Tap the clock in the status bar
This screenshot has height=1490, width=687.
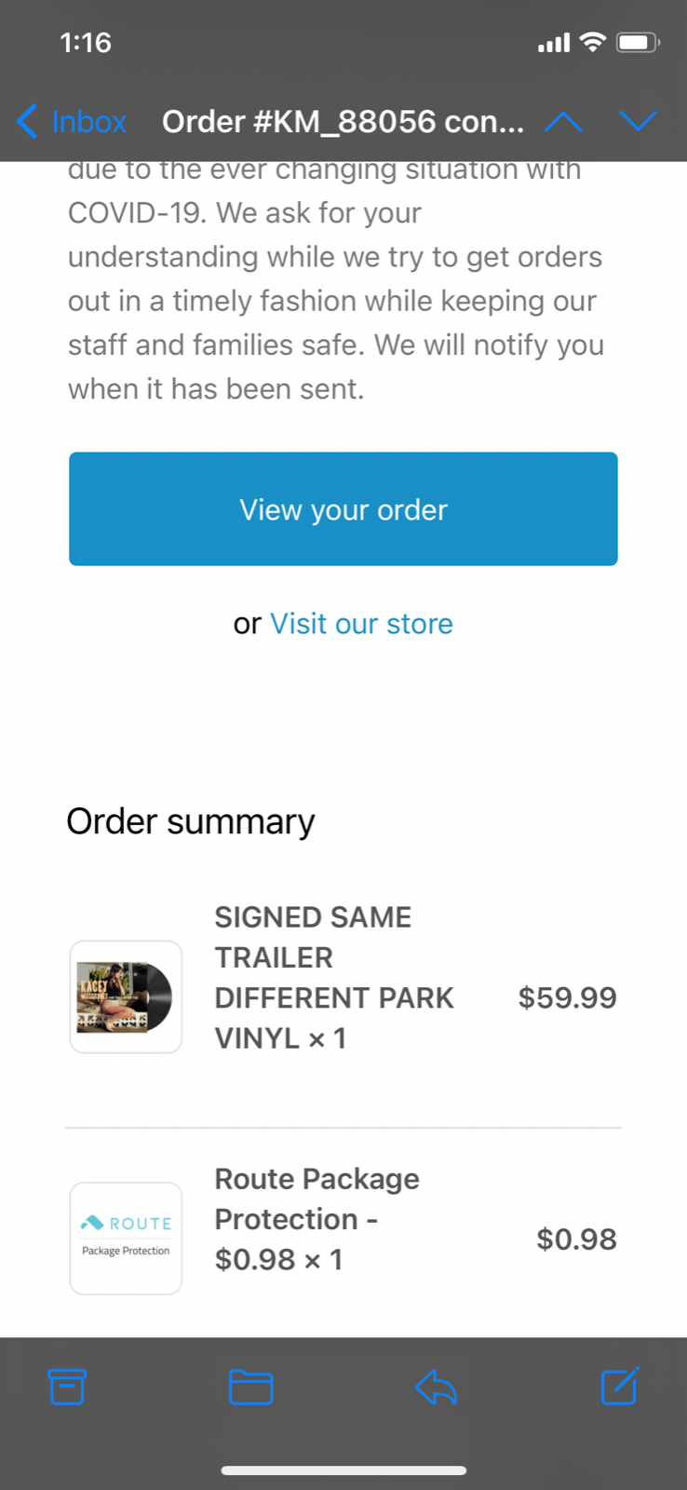(86, 42)
